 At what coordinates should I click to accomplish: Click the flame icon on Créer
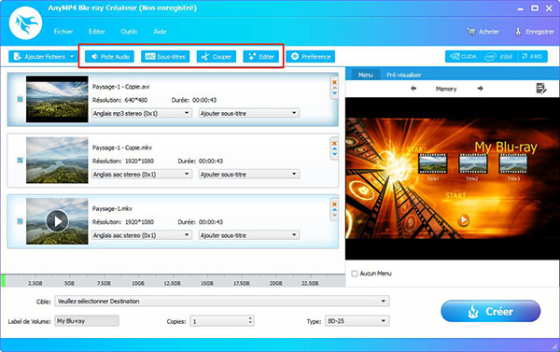473,312
